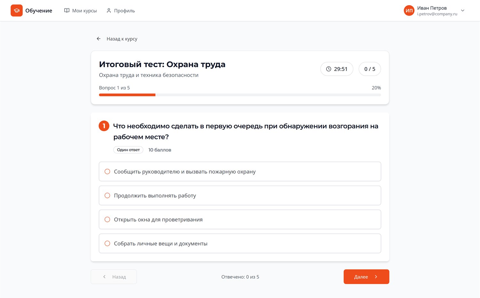Screen dimensions: 480x298
Task: Select radio for Собрать личные вещи и документы
Action: 108,244
